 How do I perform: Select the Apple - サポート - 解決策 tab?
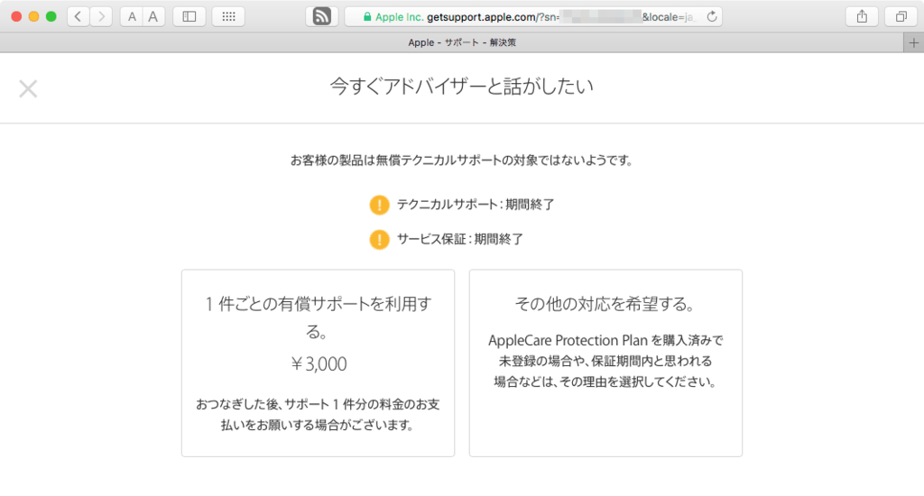tap(462, 42)
